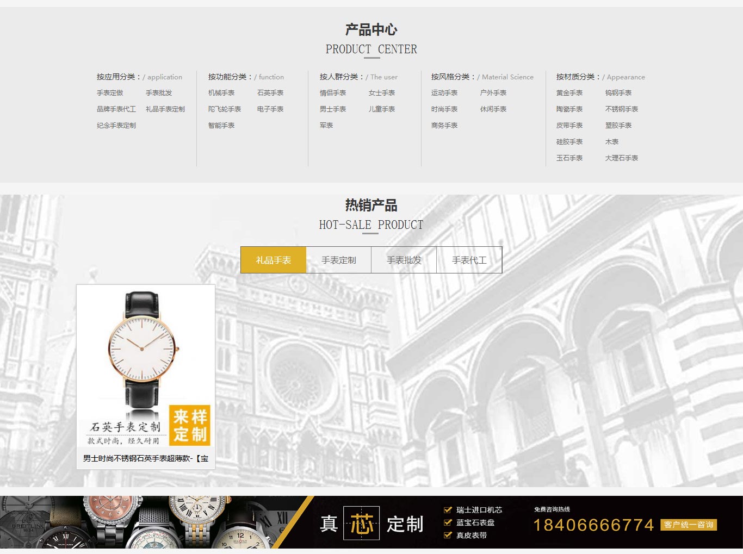The width and height of the screenshot is (743, 554).
Task: Click the 情侣手表 link
Action: coord(333,92)
